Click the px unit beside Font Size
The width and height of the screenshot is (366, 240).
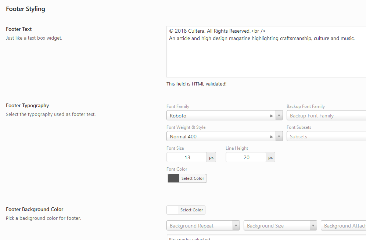click(x=211, y=157)
